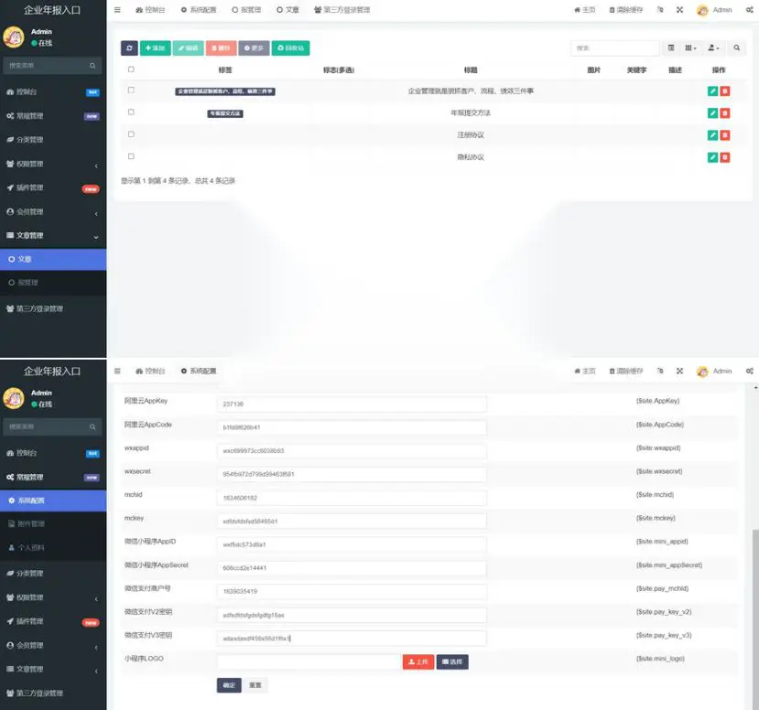Toggle the table view icon beside the search box
The image size is (759, 710).
point(671,48)
